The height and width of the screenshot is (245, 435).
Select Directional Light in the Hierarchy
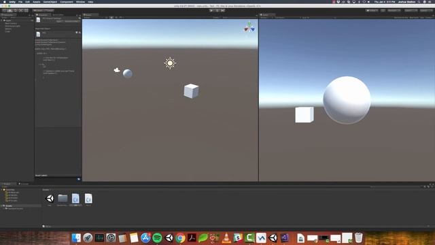(12, 26)
